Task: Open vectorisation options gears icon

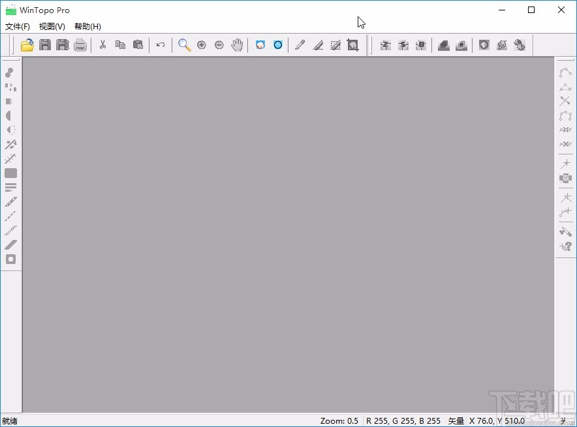Action: click(x=519, y=45)
